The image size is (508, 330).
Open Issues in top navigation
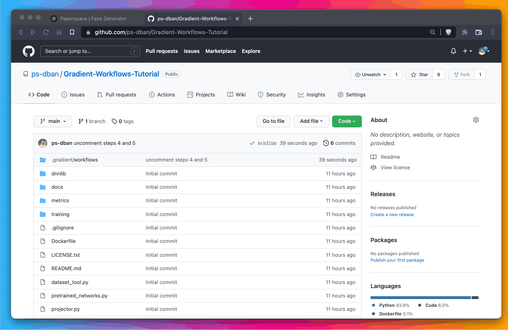191,51
